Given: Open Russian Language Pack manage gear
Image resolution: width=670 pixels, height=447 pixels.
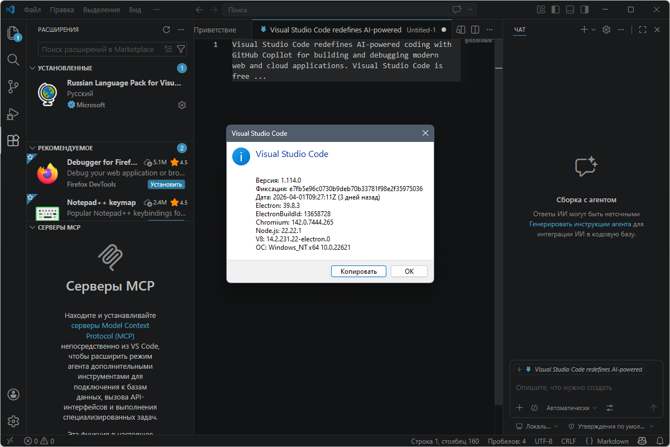Looking at the screenshot, I should [x=181, y=105].
